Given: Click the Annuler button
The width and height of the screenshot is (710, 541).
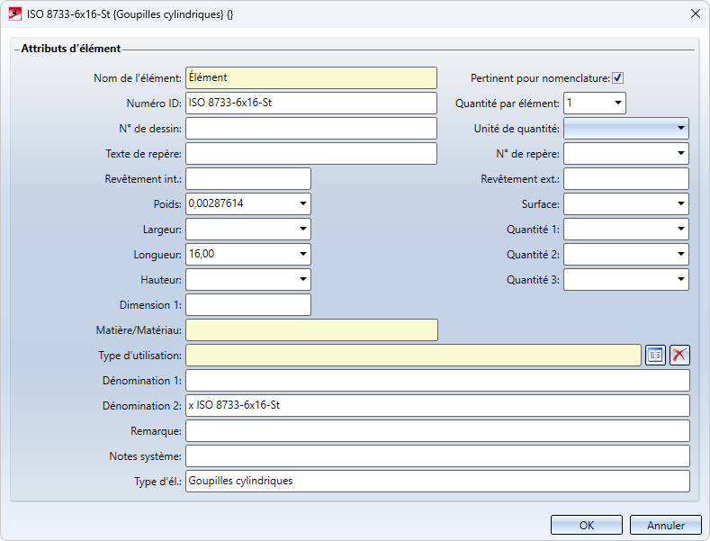Looking at the screenshot, I should 665,525.
